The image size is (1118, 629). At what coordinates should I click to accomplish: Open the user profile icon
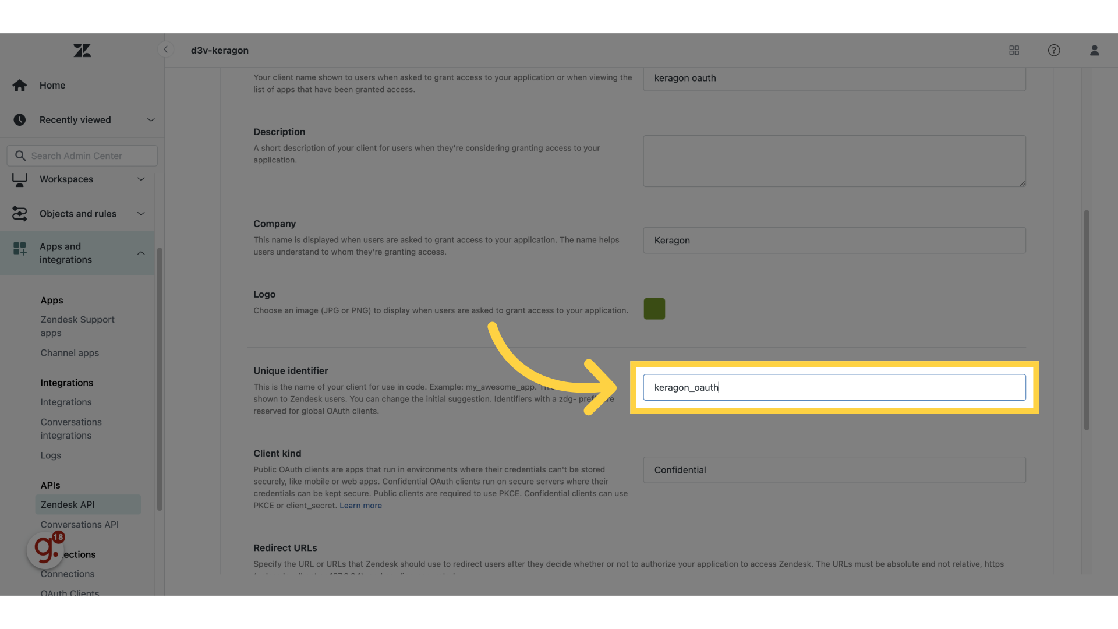[x=1095, y=51]
